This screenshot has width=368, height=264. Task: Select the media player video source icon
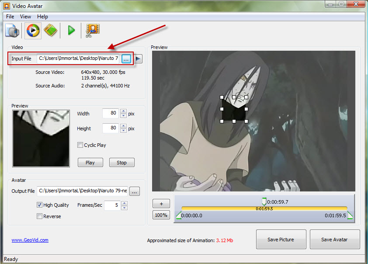33,31
